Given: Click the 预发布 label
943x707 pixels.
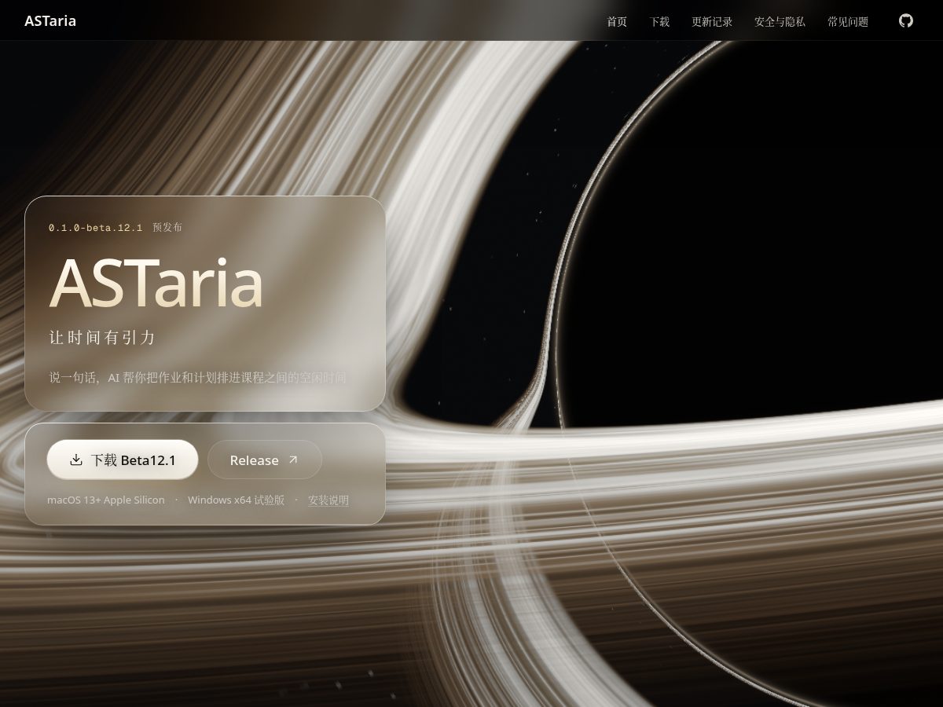Looking at the screenshot, I should pos(167,227).
